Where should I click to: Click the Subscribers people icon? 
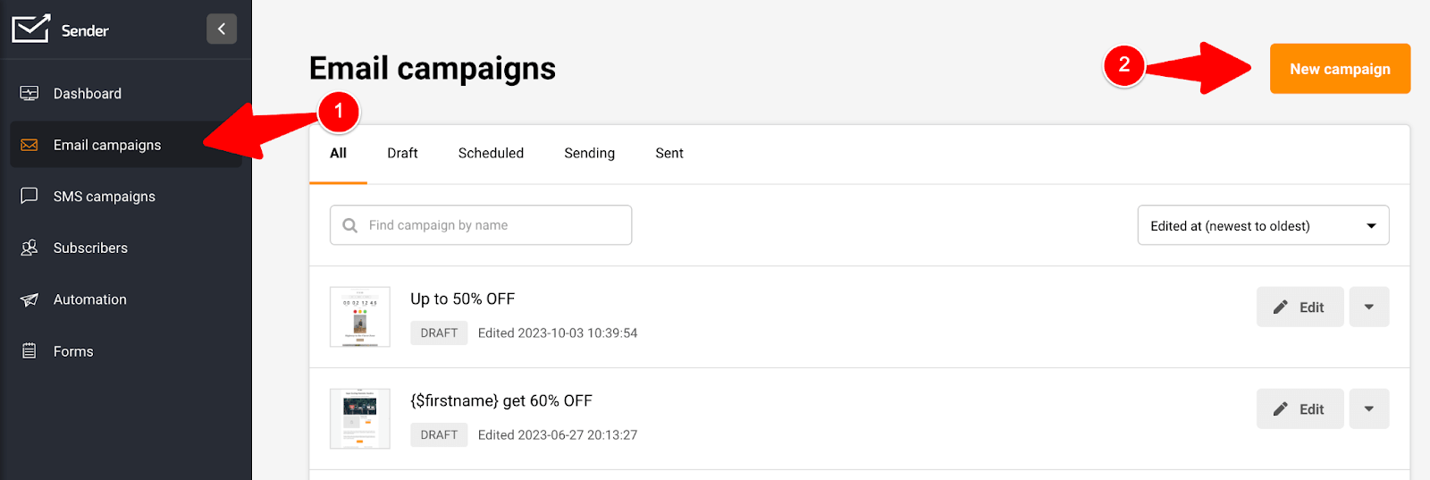pos(29,248)
